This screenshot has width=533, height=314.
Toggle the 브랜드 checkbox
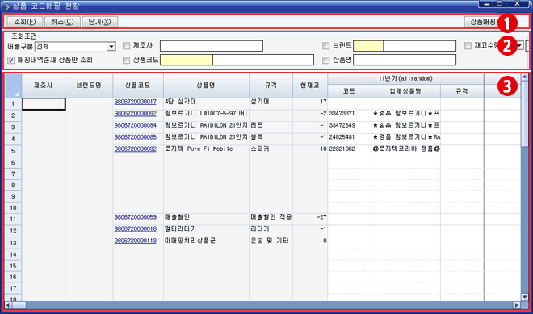325,46
